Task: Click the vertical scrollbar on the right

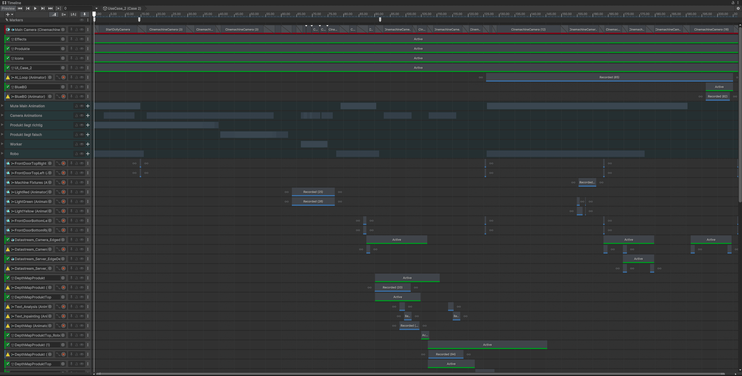Action: coord(740,114)
